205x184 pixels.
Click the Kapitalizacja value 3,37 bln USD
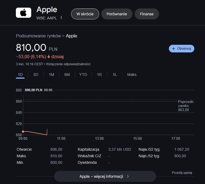(120, 149)
